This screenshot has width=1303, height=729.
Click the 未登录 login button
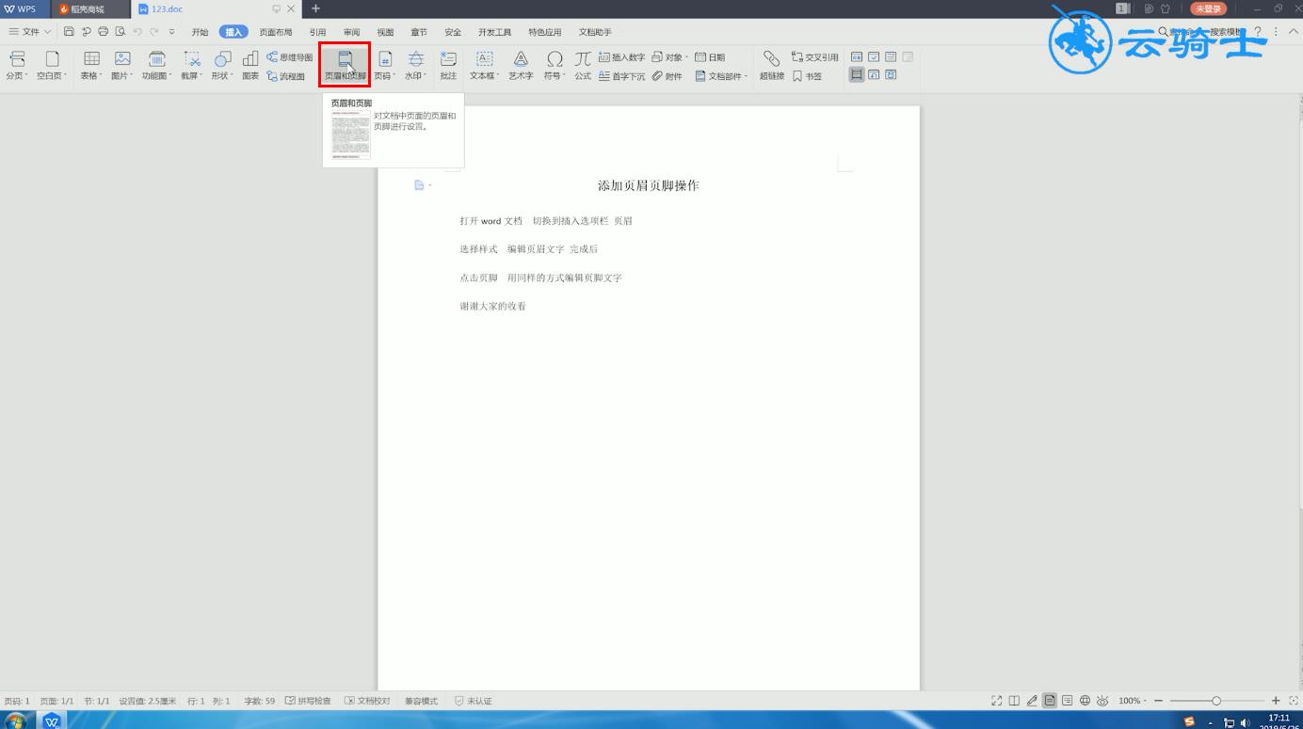[1208, 8]
